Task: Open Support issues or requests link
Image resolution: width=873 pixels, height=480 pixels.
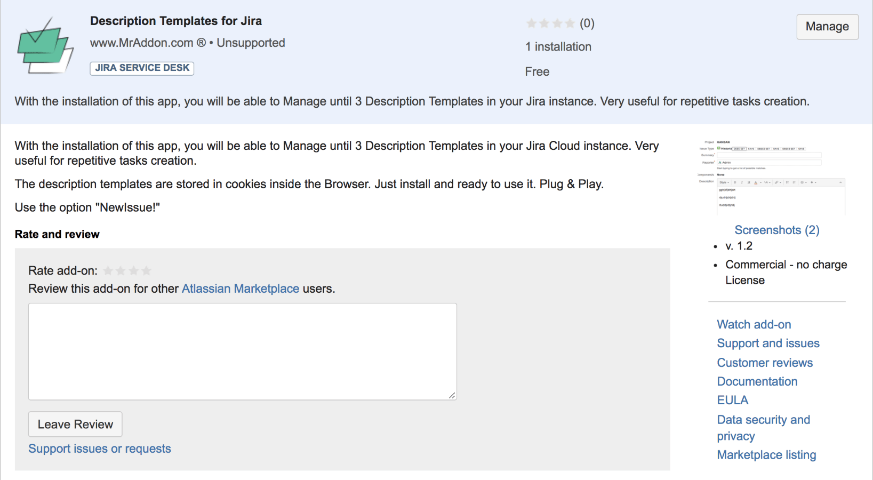Action: [x=100, y=449]
